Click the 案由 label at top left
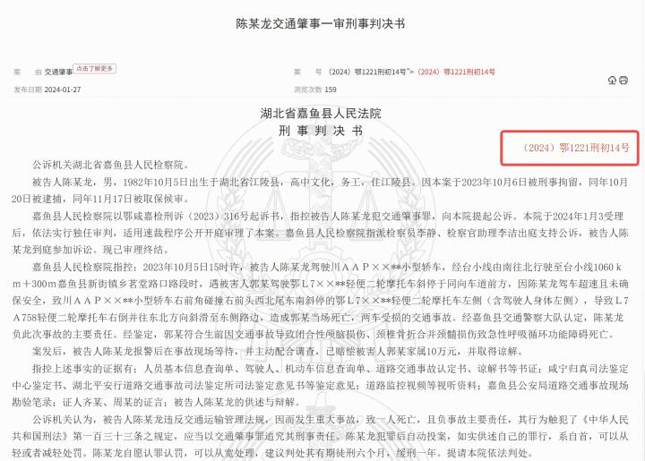 pyautogui.click(x=28, y=73)
